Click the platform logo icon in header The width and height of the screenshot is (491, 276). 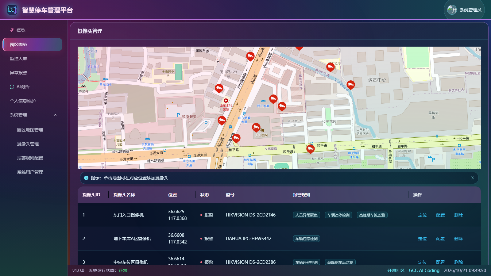click(x=12, y=10)
